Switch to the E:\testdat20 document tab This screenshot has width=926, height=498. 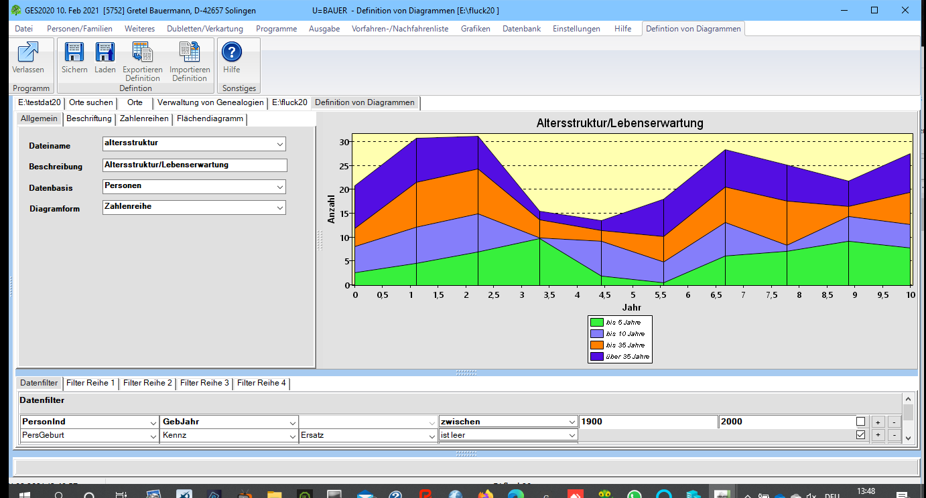[x=40, y=102]
